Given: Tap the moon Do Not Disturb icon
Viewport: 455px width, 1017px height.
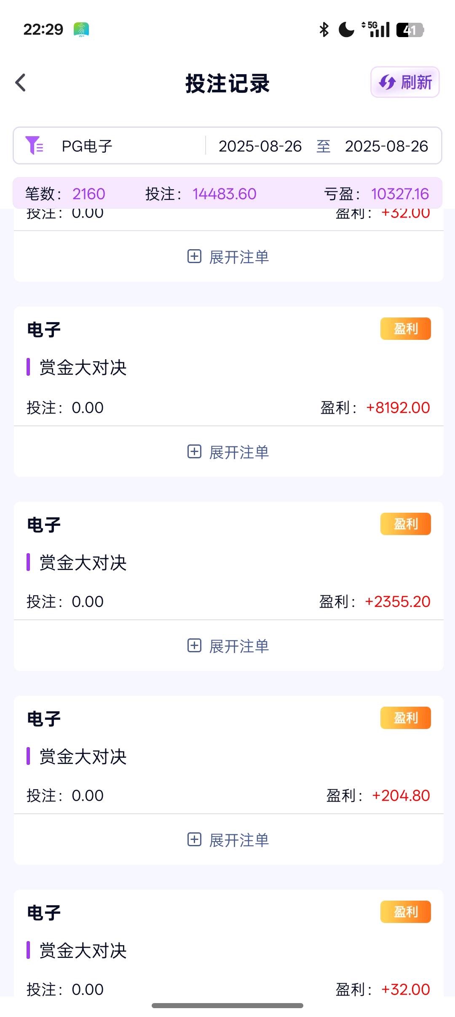Looking at the screenshot, I should click(346, 30).
